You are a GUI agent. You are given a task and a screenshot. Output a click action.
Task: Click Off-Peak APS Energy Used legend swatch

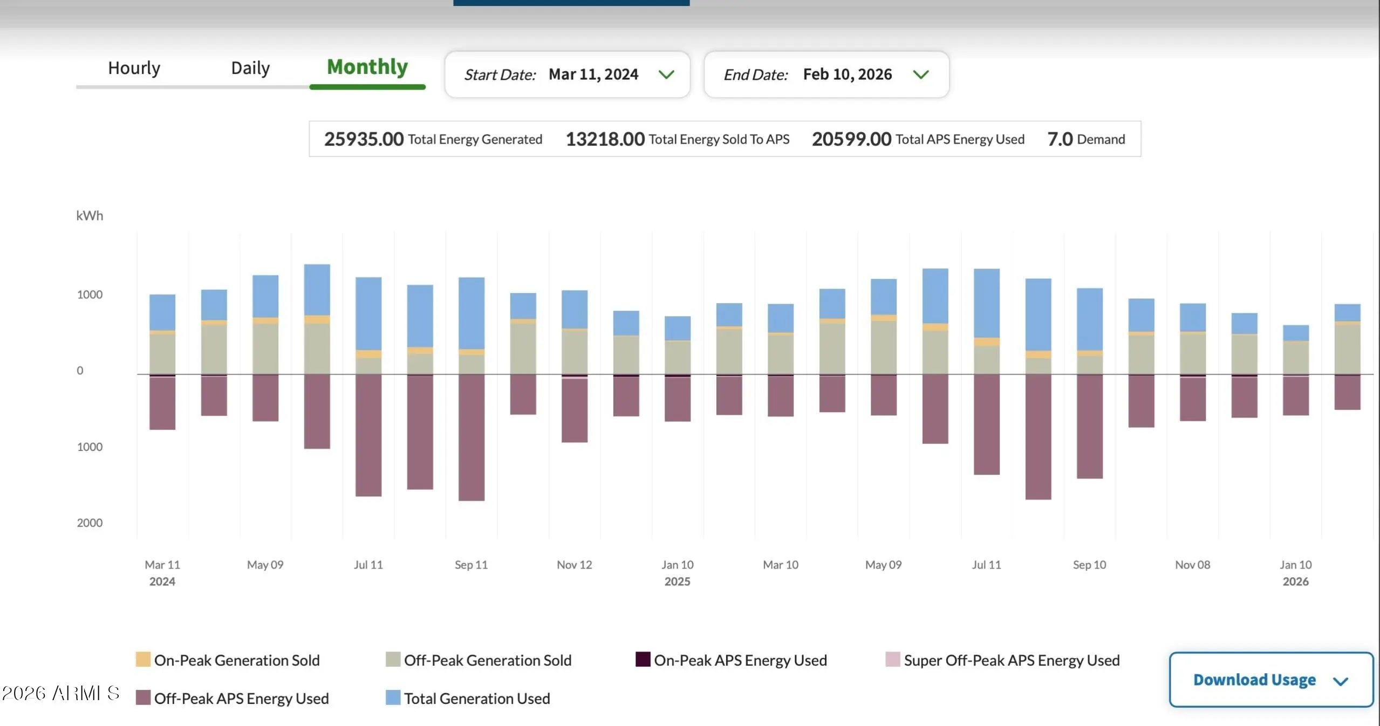(143, 698)
